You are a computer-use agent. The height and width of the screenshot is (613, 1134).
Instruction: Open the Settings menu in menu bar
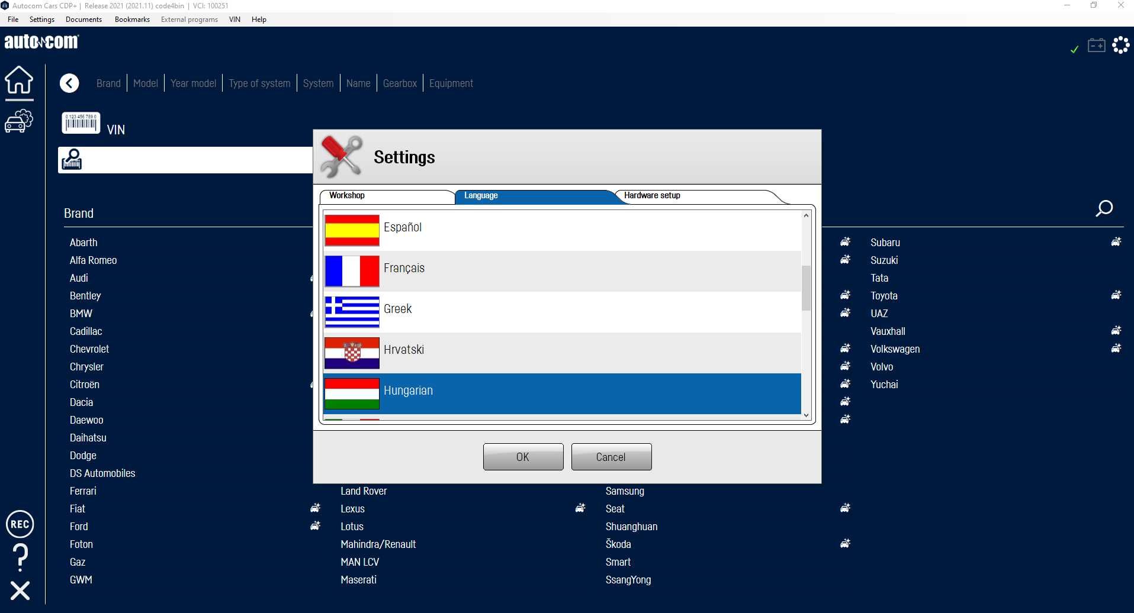[42, 20]
